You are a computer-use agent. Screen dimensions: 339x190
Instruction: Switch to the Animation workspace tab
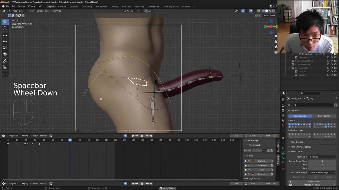pos(126,7)
